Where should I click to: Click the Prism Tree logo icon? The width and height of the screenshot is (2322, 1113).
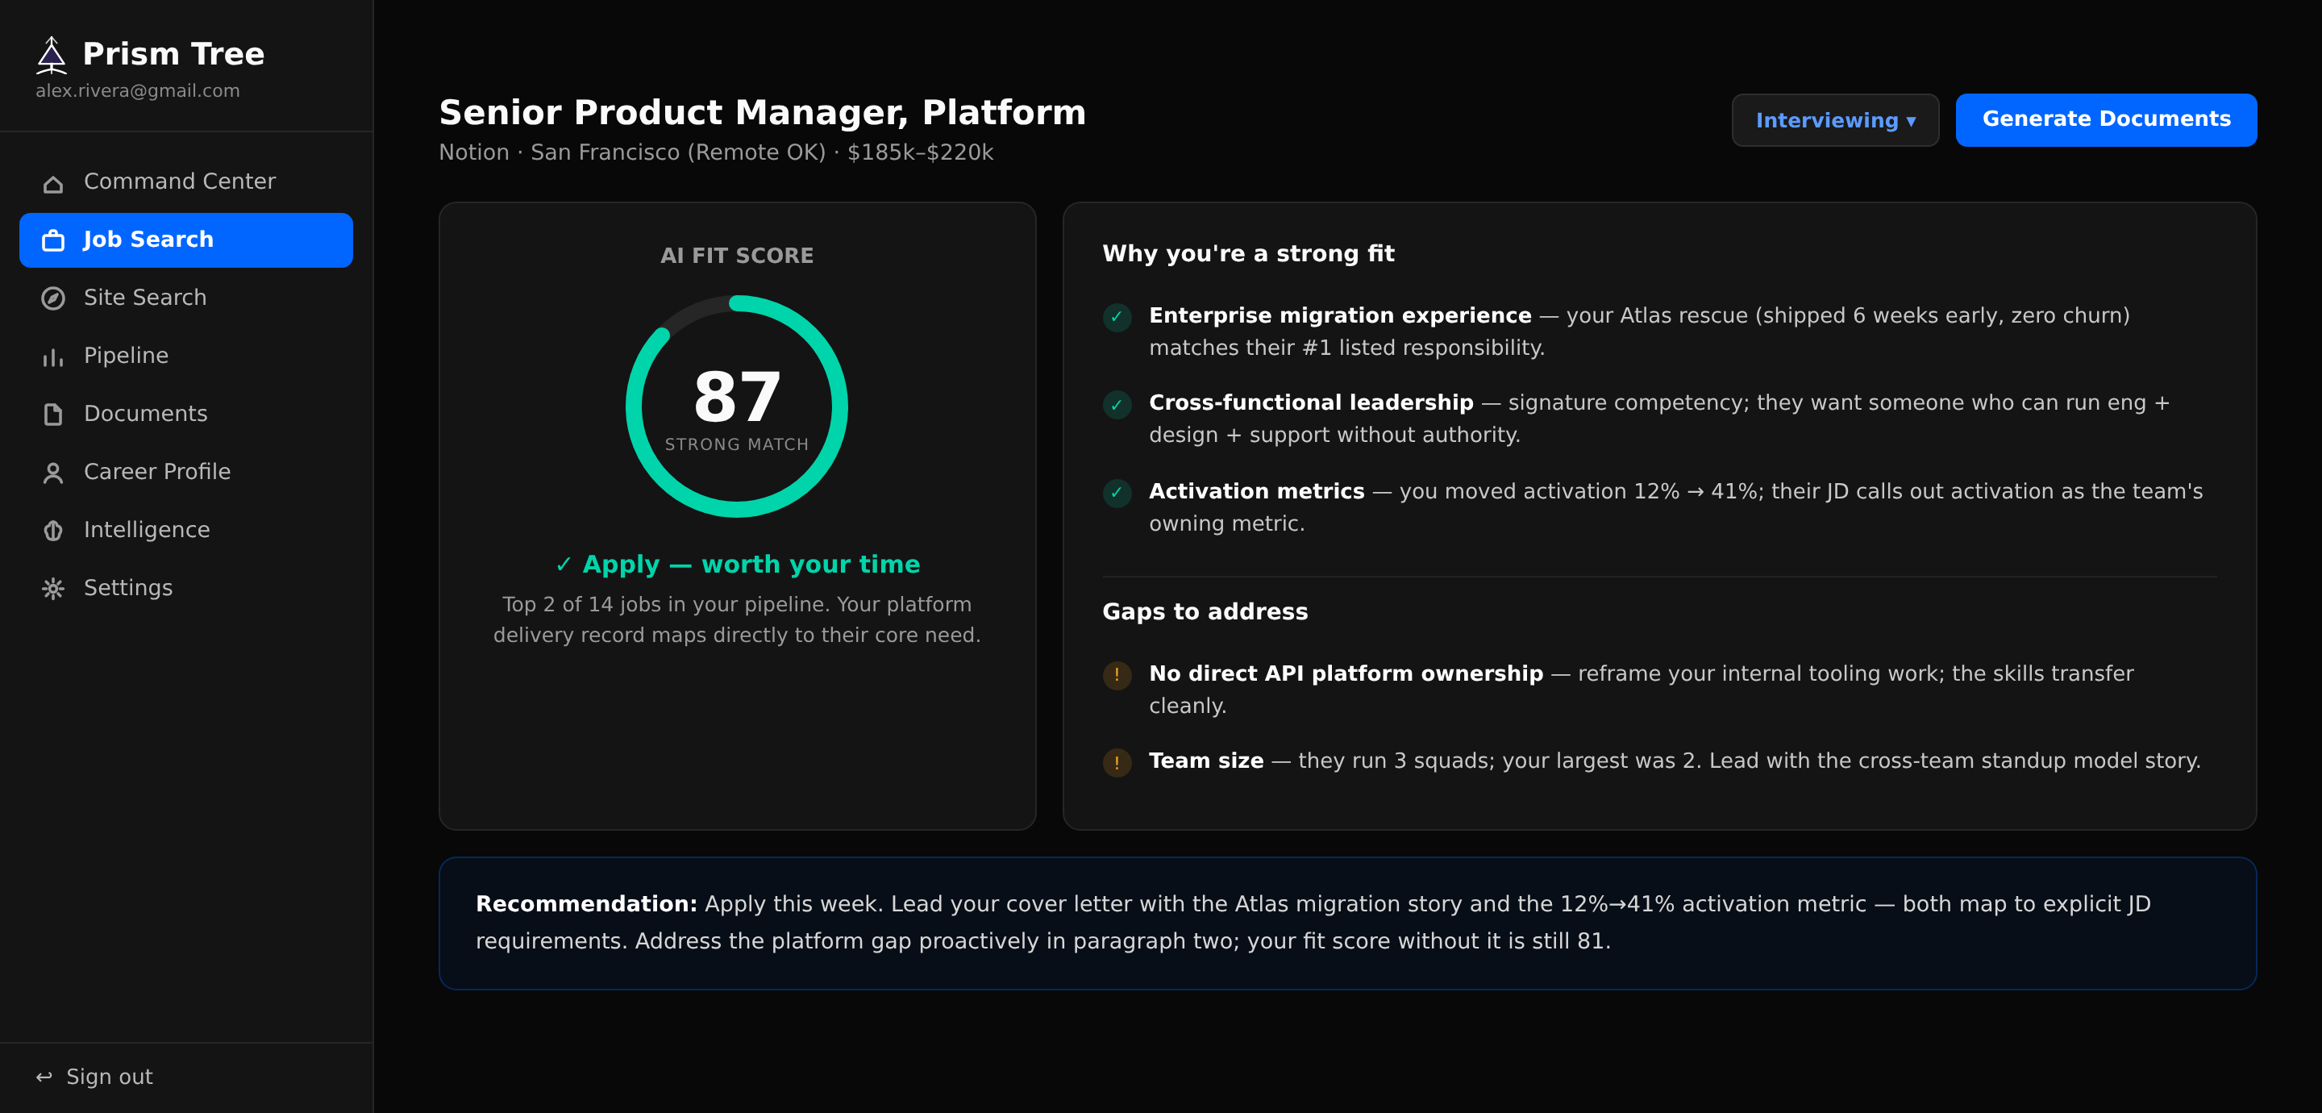(52, 55)
